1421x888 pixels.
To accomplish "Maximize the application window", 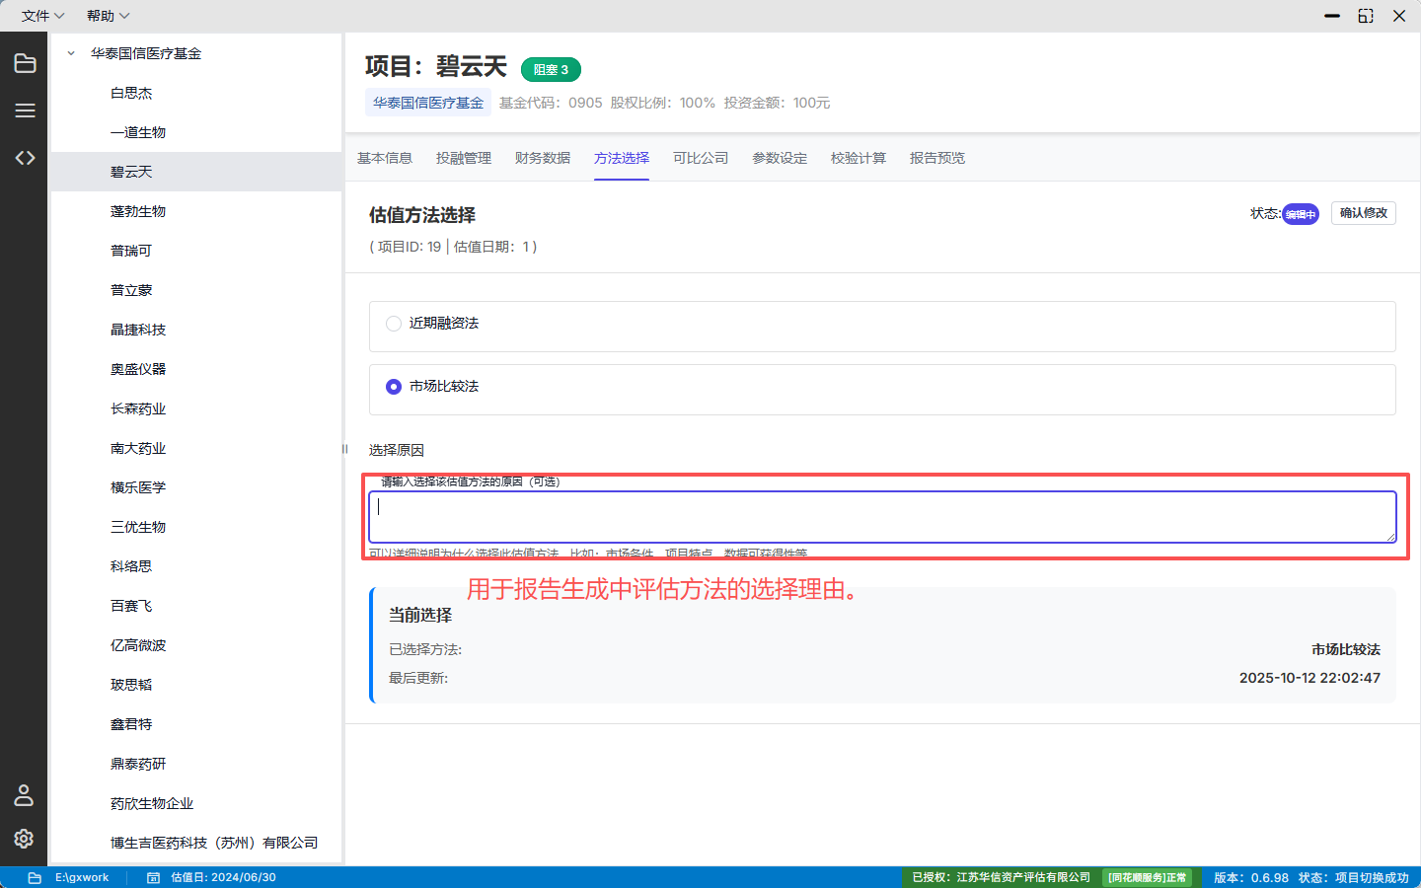I will pyautogui.click(x=1366, y=16).
